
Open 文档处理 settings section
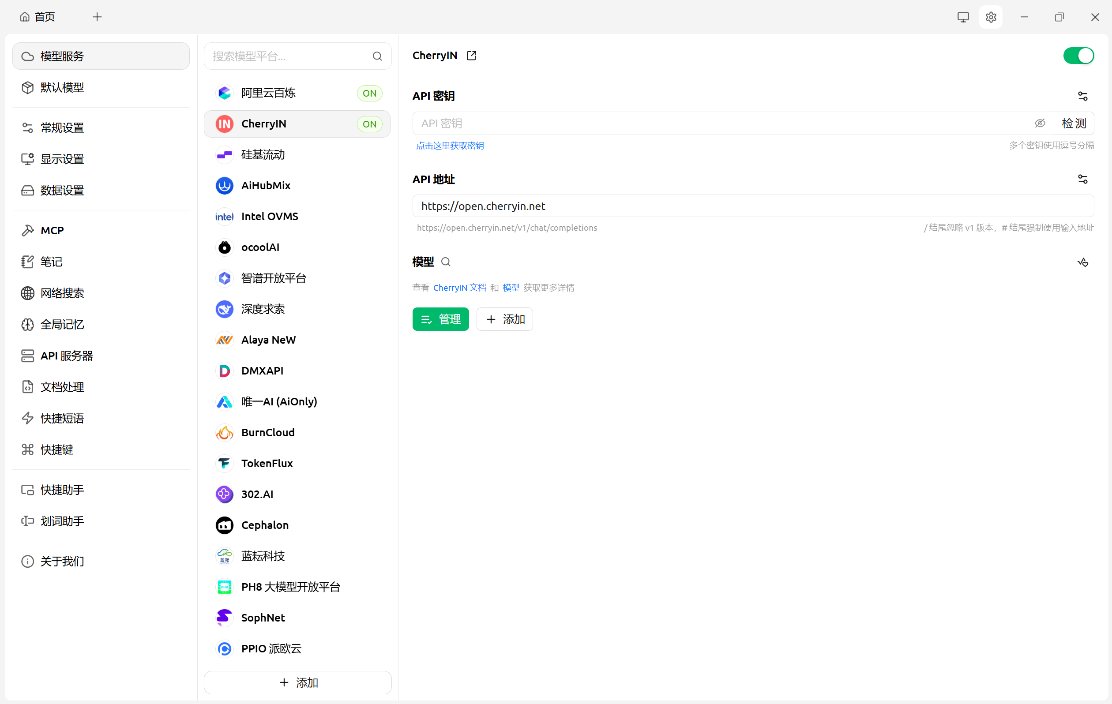point(101,387)
